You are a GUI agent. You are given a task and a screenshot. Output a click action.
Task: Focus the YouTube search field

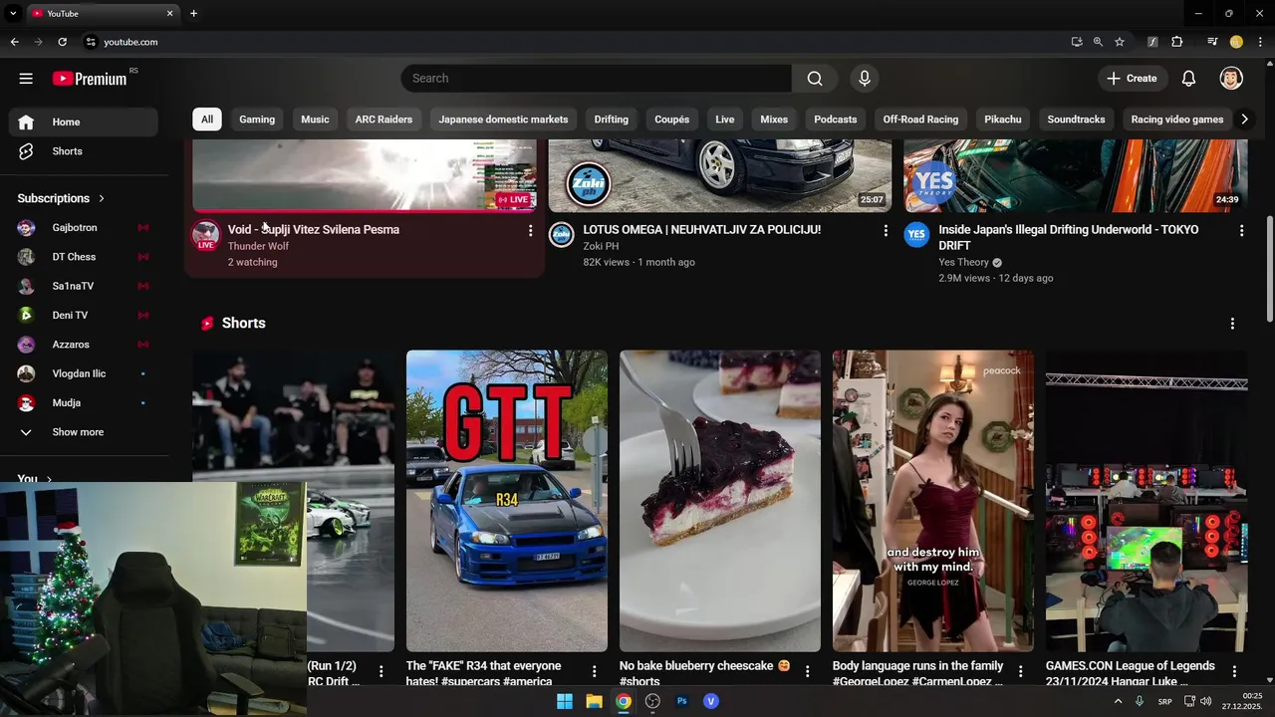click(597, 79)
